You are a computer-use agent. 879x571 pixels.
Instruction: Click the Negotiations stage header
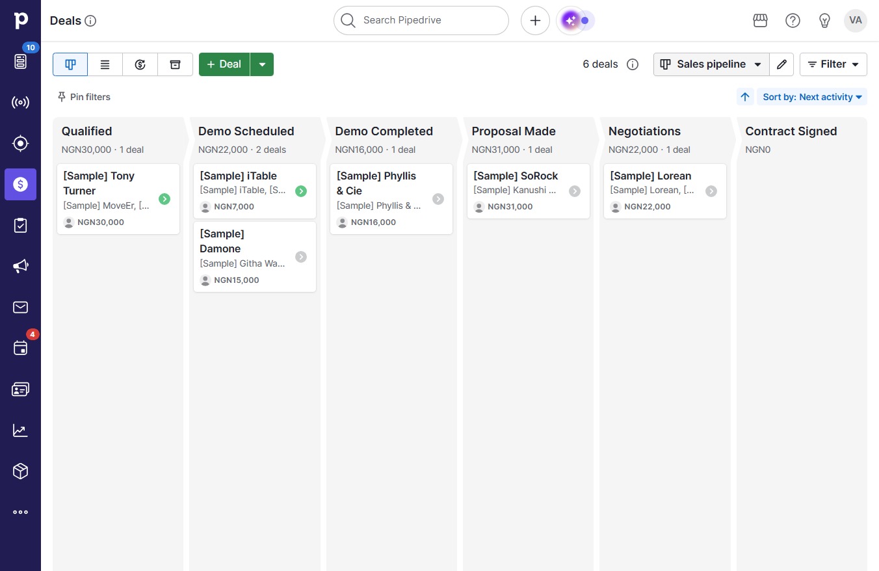point(645,131)
